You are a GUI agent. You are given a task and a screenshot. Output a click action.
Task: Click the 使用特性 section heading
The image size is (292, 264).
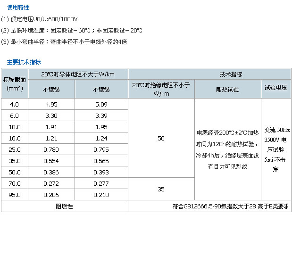point(18,8)
